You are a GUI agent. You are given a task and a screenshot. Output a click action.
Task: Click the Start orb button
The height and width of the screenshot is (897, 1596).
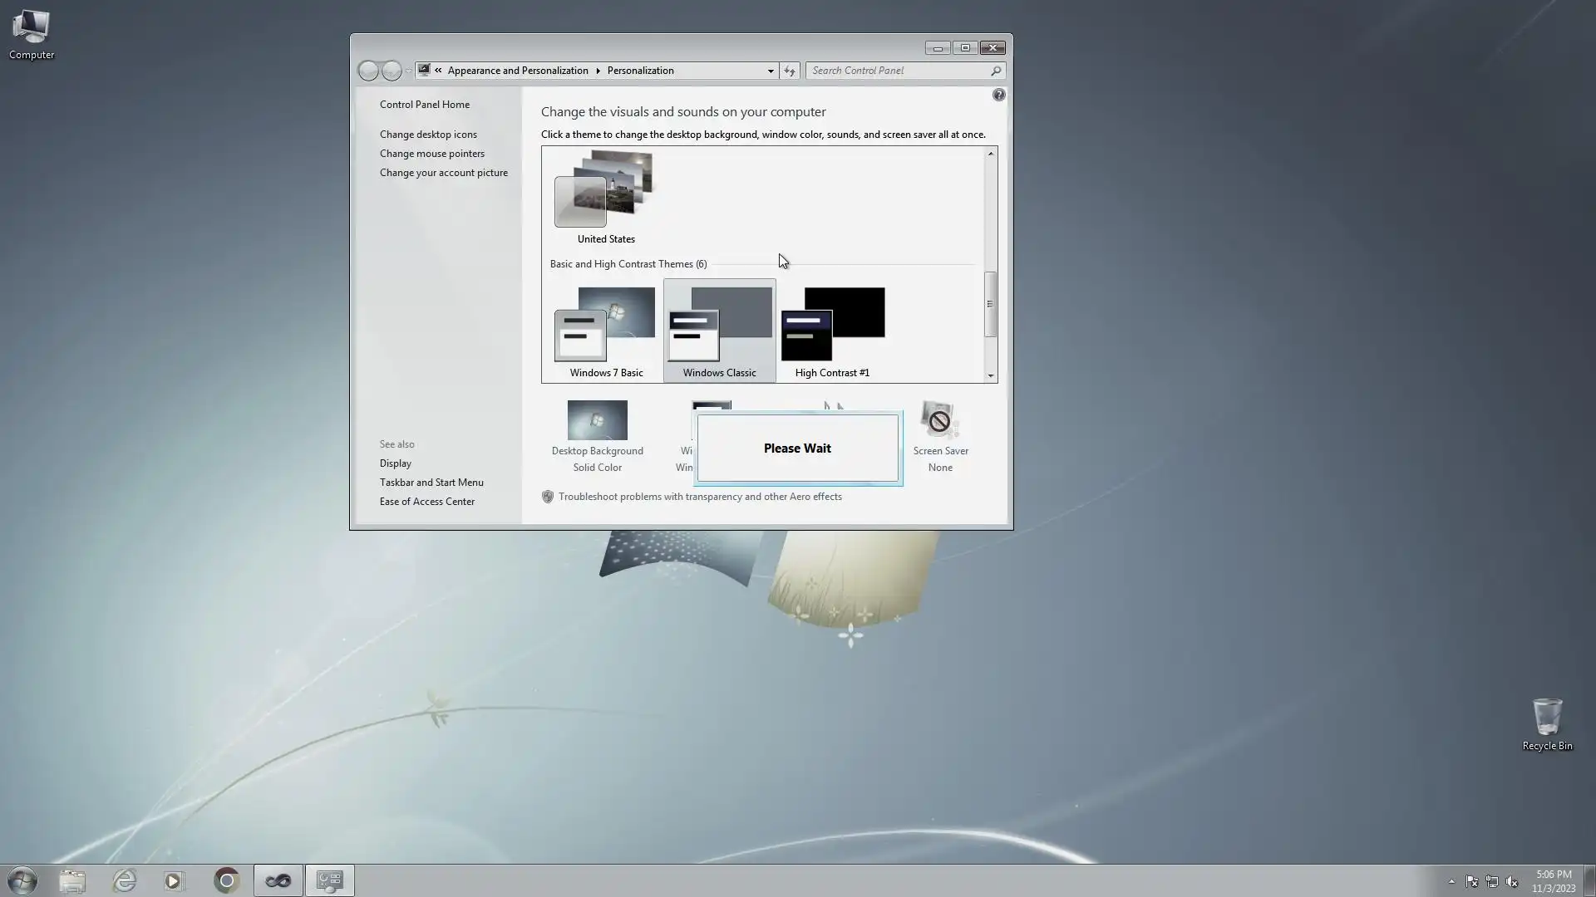click(22, 880)
